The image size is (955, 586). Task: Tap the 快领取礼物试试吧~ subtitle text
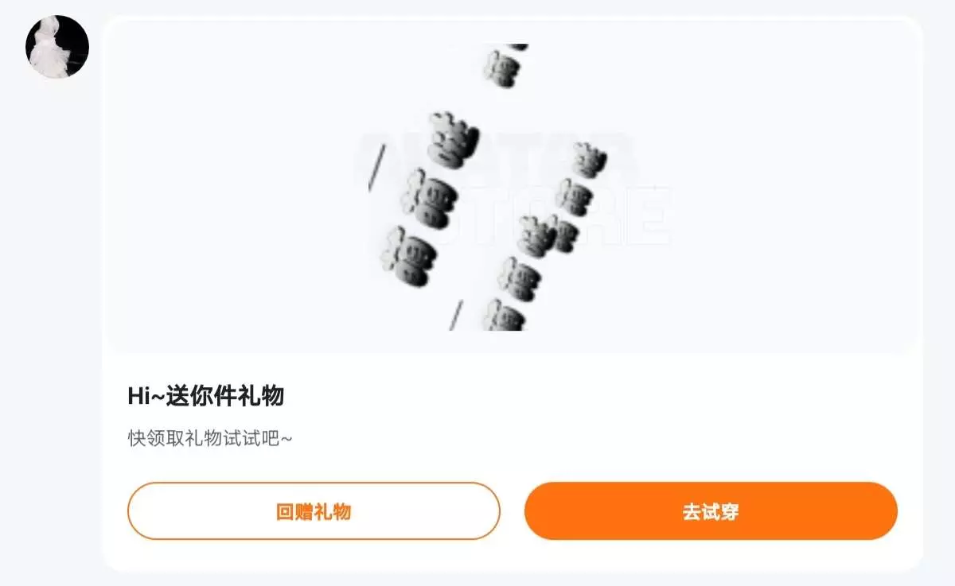(x=210, y=438)
